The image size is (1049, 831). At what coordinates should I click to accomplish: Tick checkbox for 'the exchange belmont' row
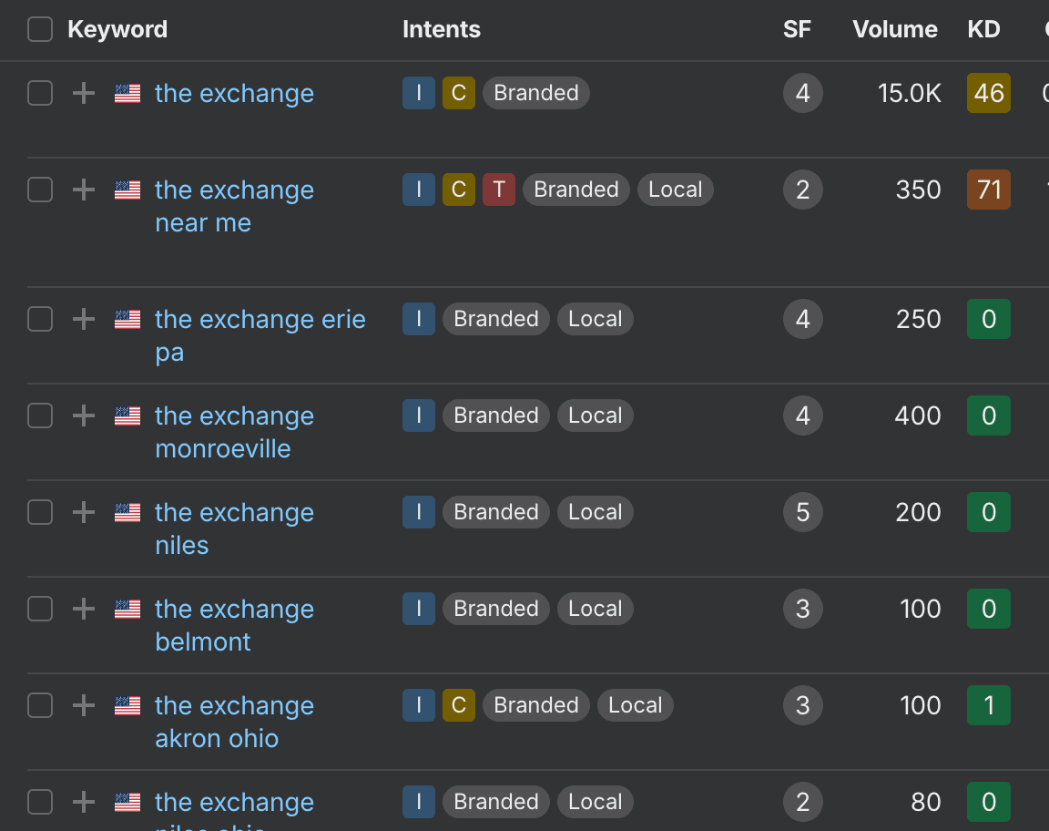(40, 609)
